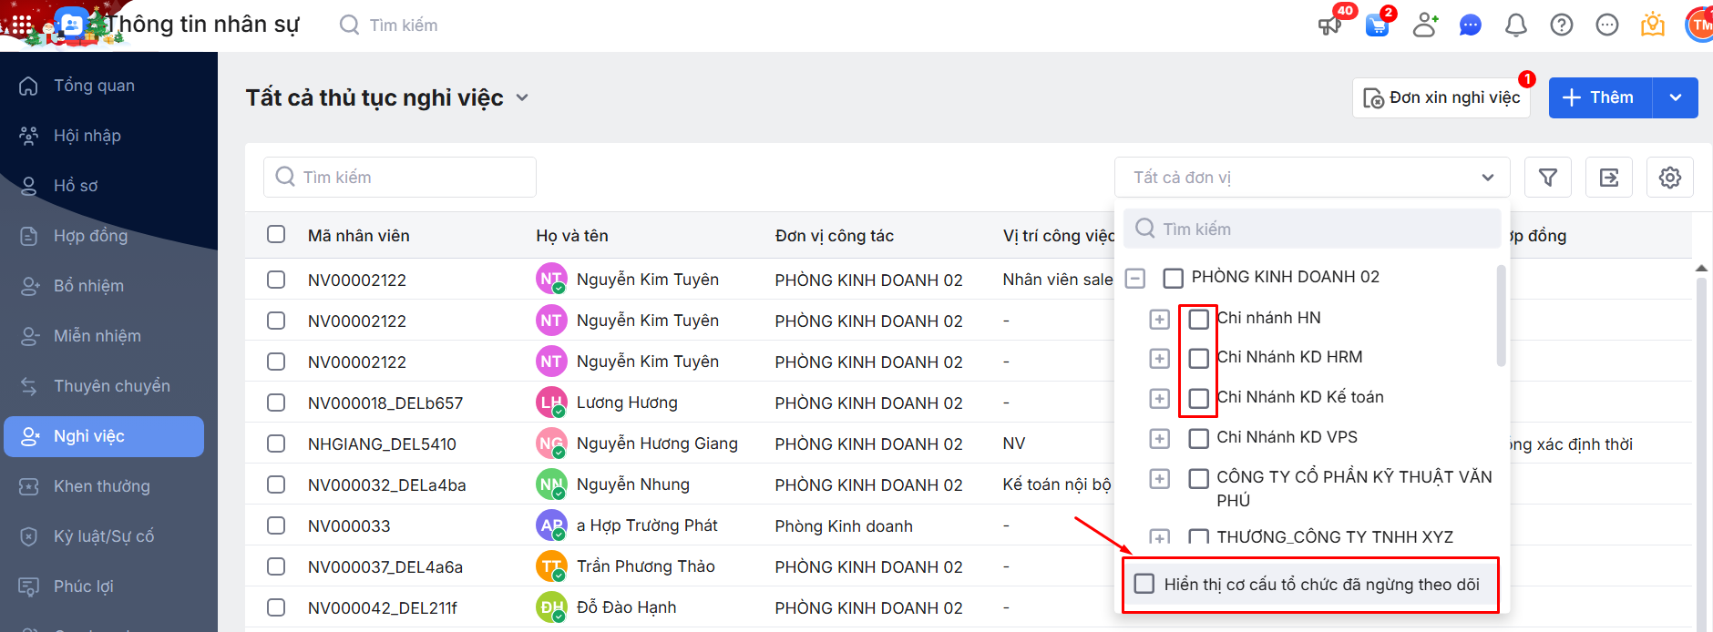
Task: Open the table filter funnel icon
Action: click(x=1547, y=178)
